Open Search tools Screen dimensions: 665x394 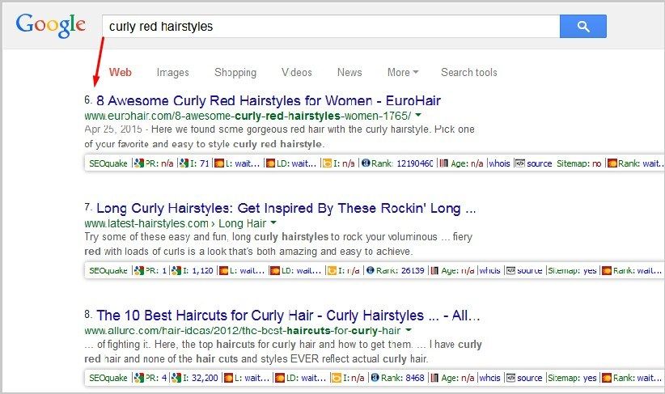(x=469, y=72)
